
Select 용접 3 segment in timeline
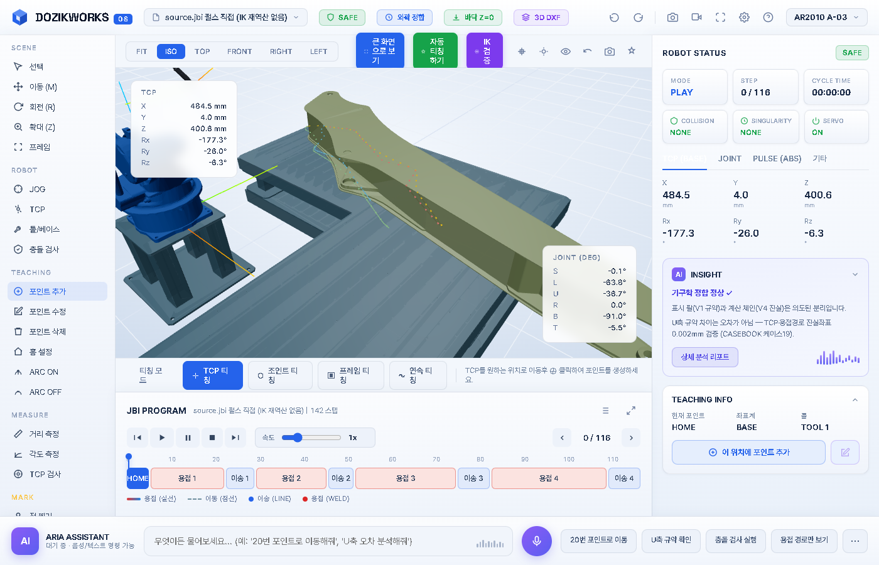coord(406,478)
